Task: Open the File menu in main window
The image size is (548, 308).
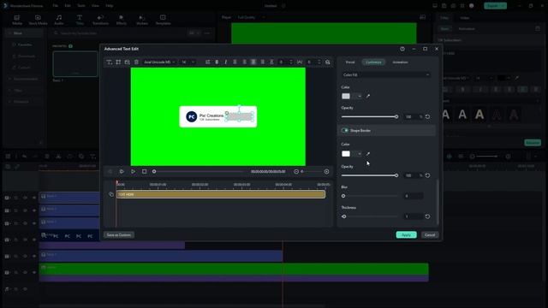Action: click(x=56, y=6)
